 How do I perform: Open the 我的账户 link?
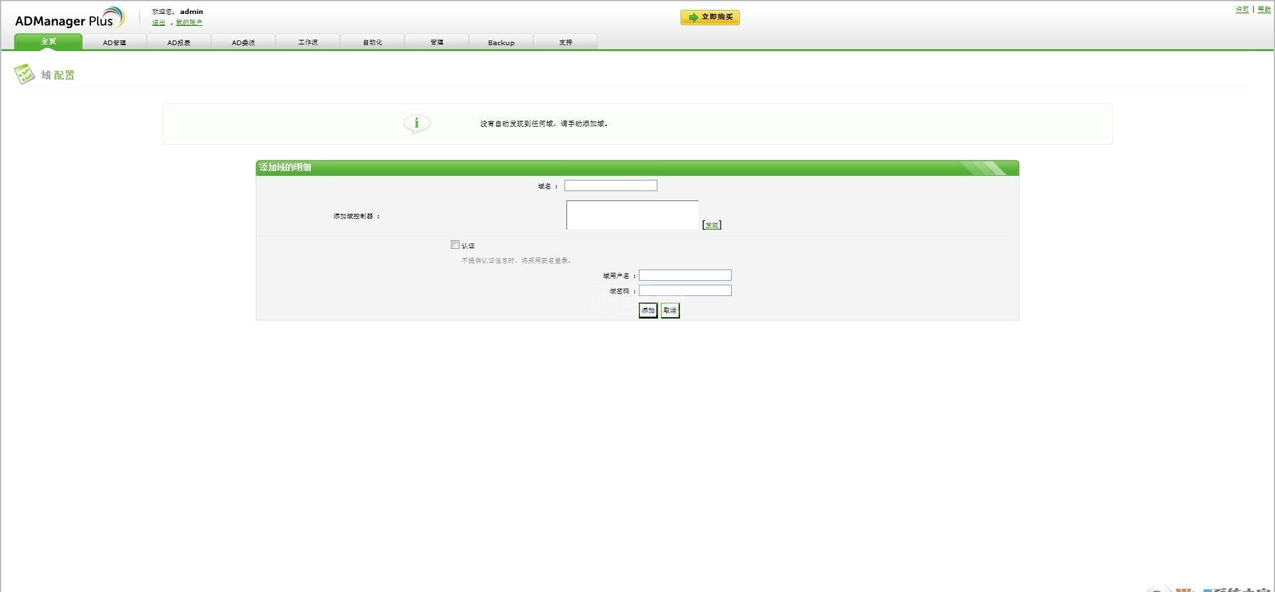pos(189,23)
